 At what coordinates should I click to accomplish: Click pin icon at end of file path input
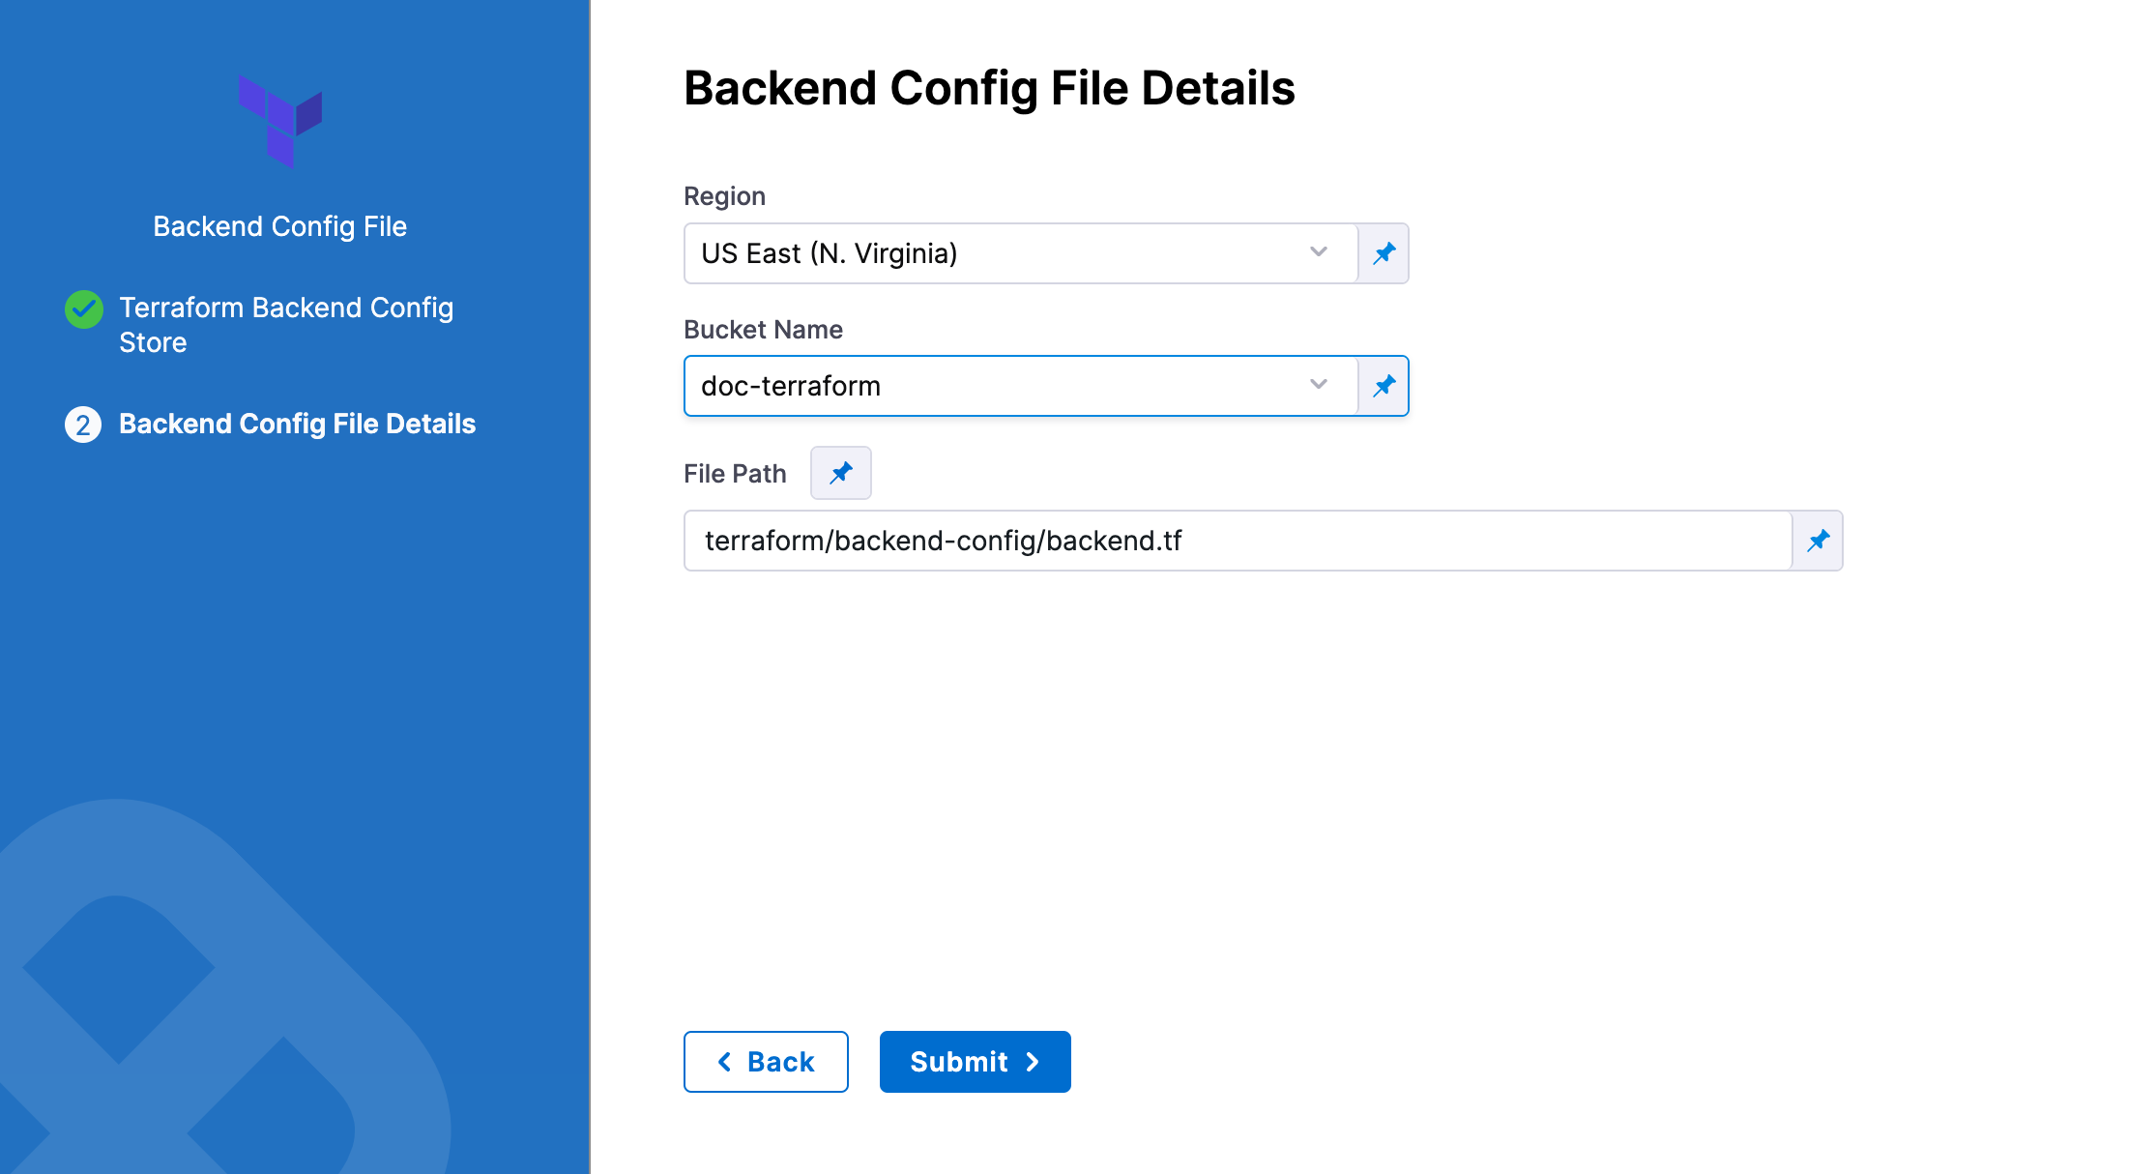[1818, 541]
